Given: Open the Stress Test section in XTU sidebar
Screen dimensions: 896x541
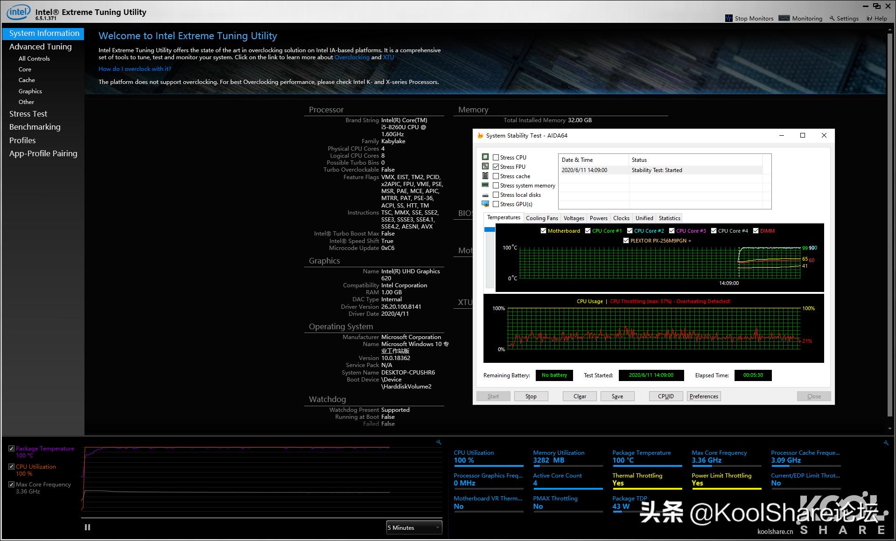Looking at the screenshot, I should point(28,113).
